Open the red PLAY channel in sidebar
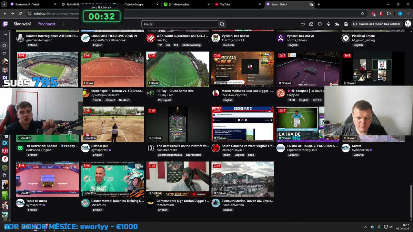 (5, 151)
